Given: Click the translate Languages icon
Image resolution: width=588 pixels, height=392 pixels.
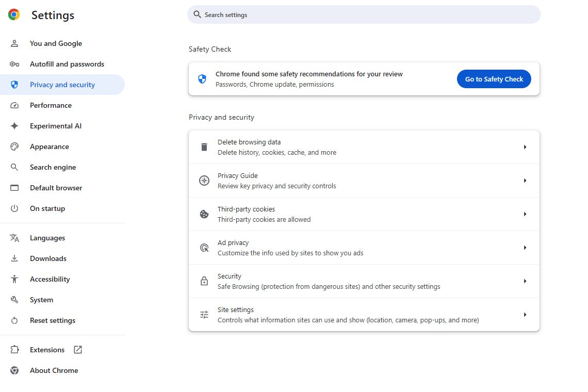Looking at the screenshot, I should 14,238.
